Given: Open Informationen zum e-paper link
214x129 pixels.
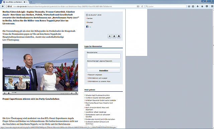Looking at the screenshot, I should 98,78.
